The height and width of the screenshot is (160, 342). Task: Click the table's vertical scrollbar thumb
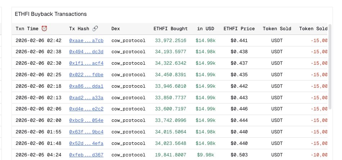330,67
